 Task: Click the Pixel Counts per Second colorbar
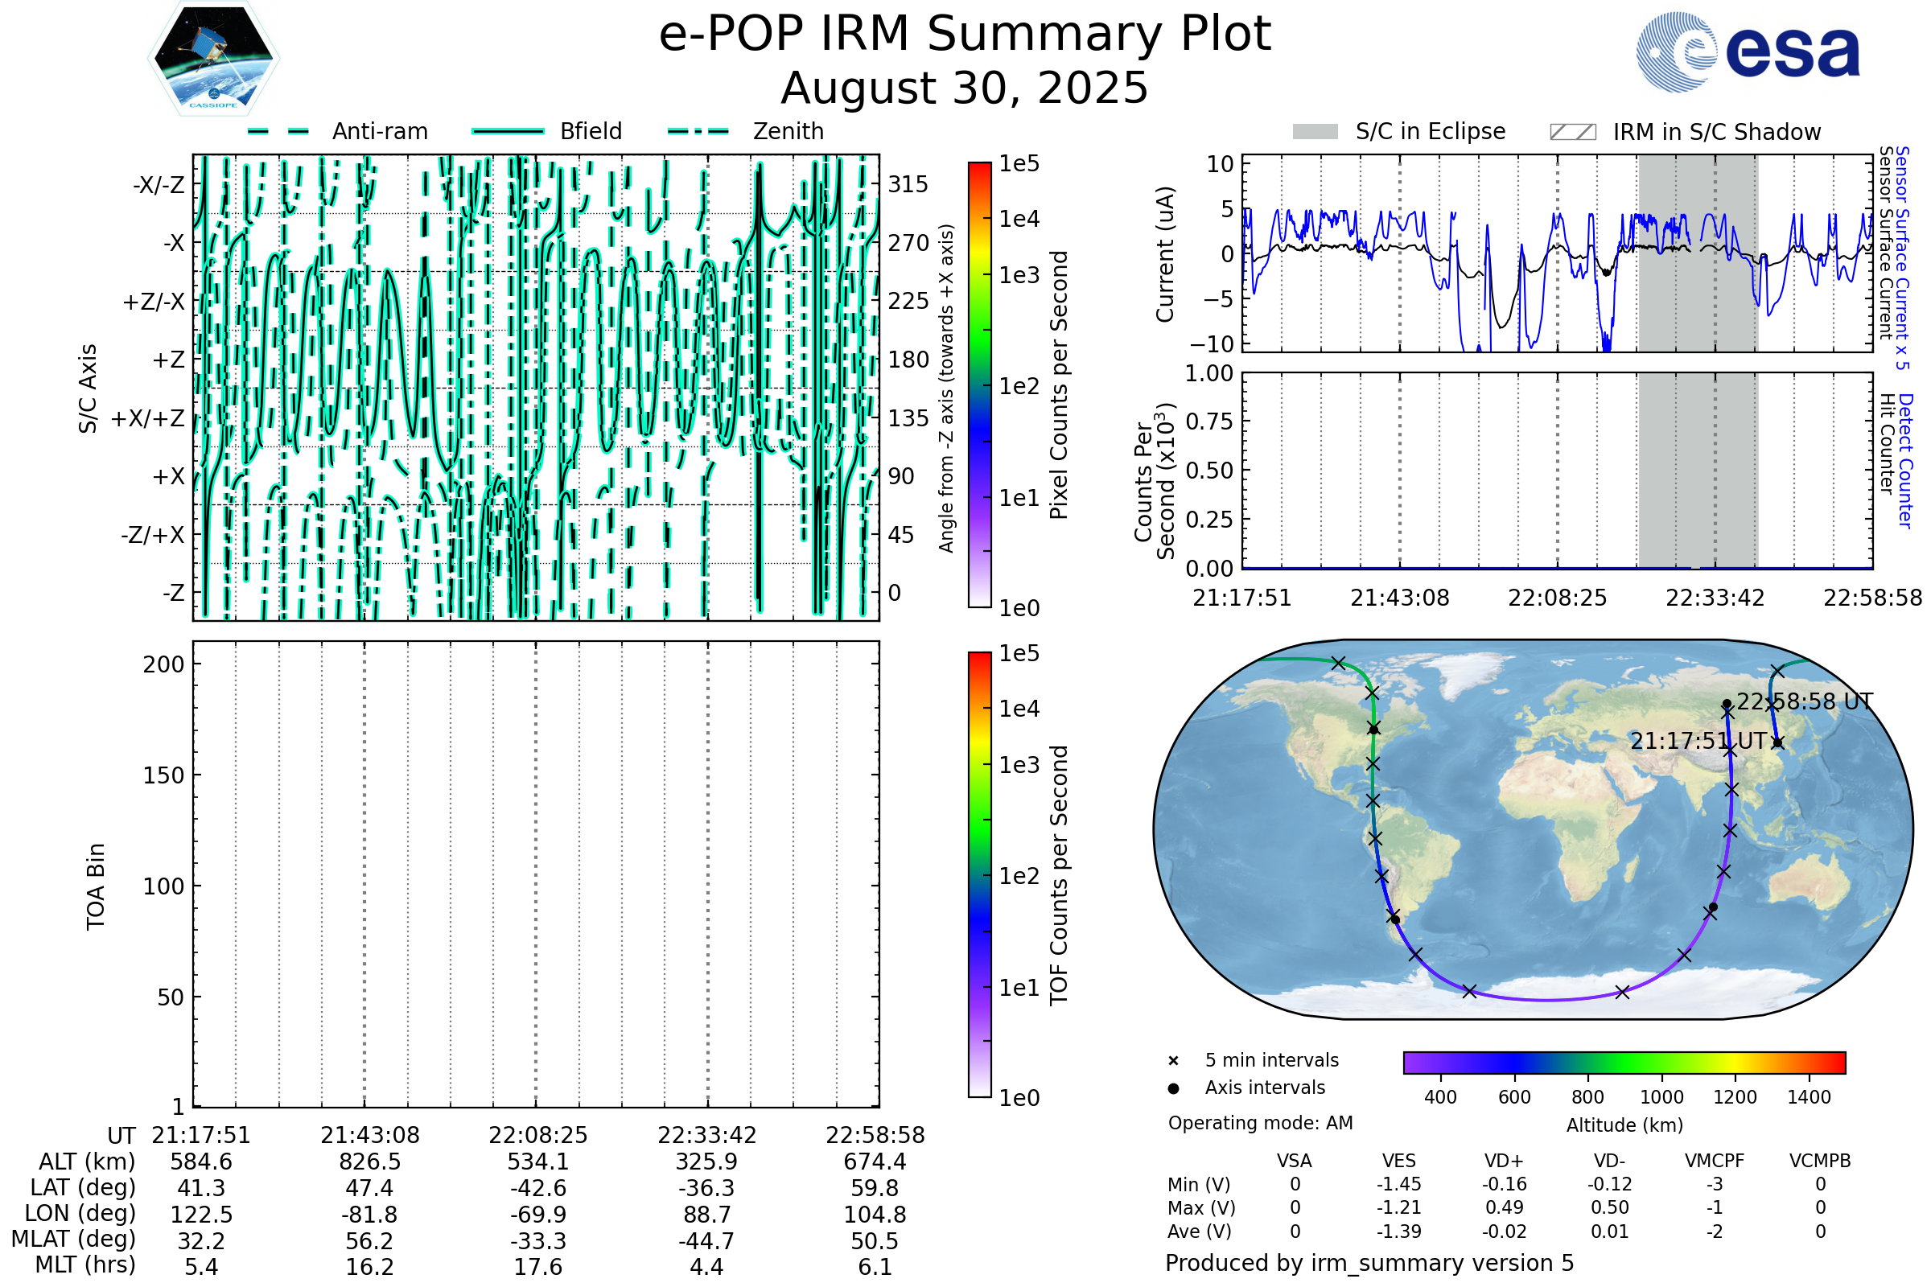tap(979, 385)
